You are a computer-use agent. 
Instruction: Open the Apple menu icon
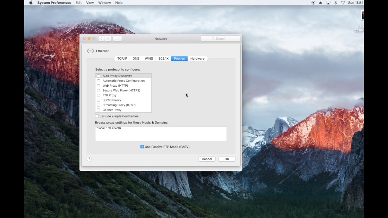(31, 3)
